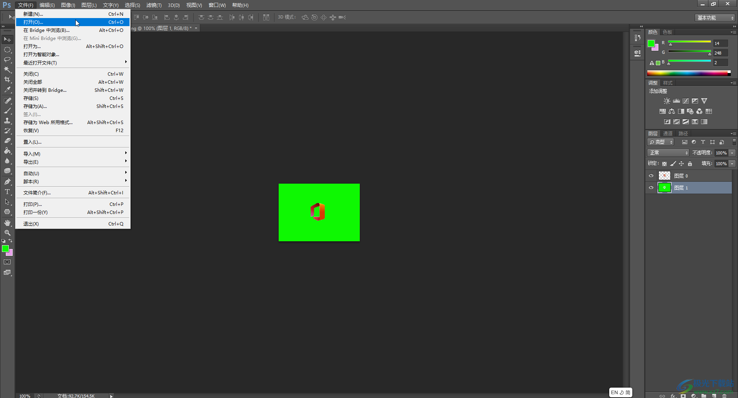This screenshot has height=398, width=738.
Task: Select the Healing Brush tool
Action: [x=7, y=101]
